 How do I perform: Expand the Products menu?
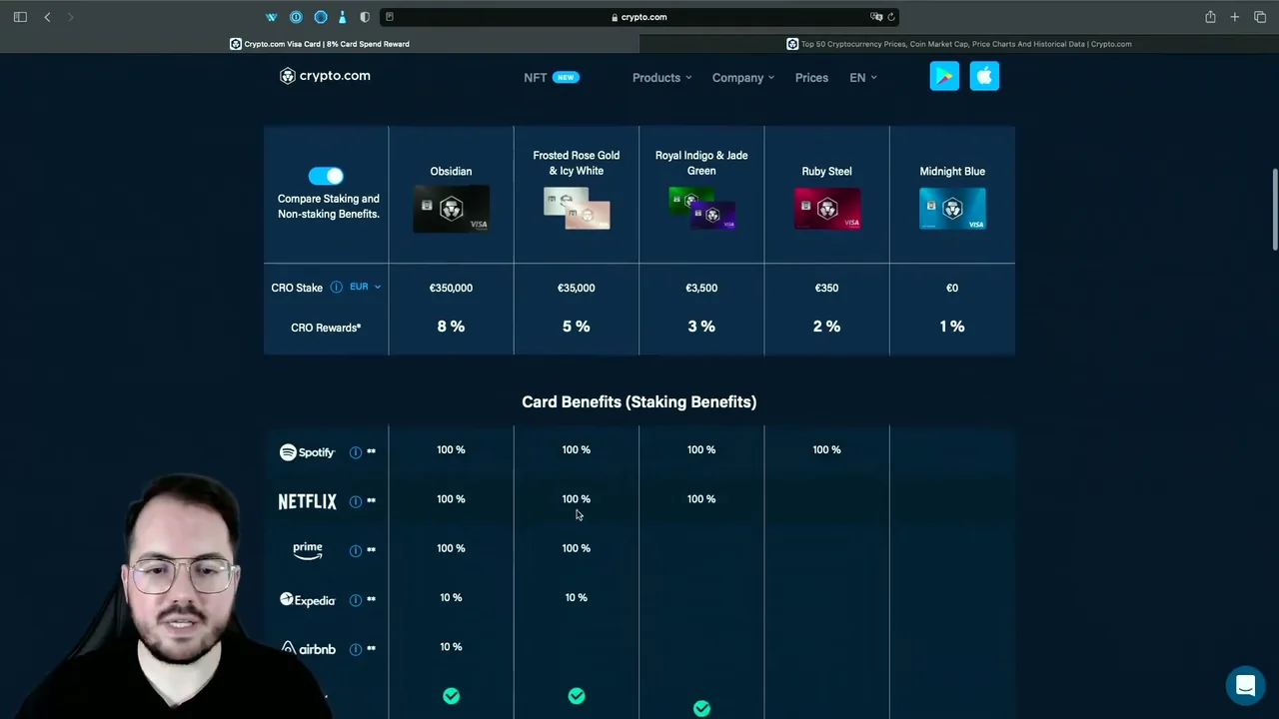[661, 78]
